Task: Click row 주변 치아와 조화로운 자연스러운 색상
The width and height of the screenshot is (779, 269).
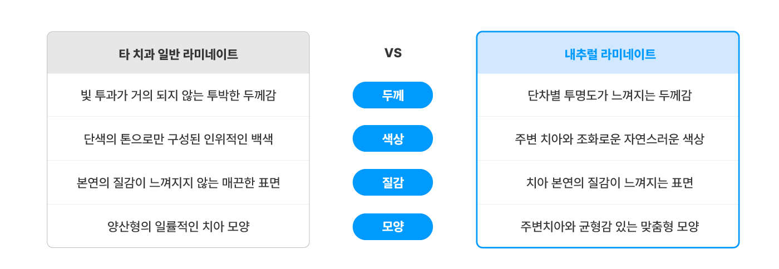Action: [608, 139]
